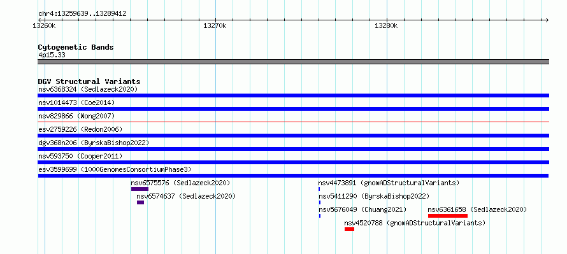Open the esv2759226 (Redon2006) label
The image size is (567, 254).
click(x=80, y=129)
